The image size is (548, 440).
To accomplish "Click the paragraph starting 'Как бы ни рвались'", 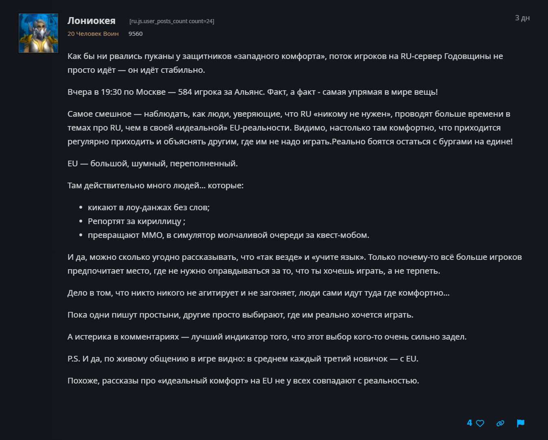I will 285,63.
